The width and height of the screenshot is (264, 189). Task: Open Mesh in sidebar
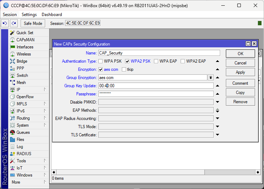tap(29, 83)
